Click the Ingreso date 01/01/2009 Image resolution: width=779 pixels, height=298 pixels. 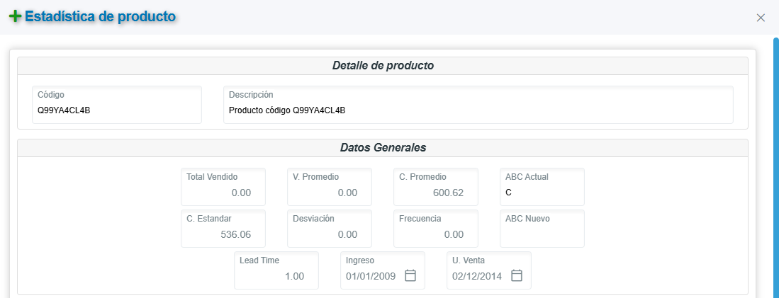(x=371, y=276)
